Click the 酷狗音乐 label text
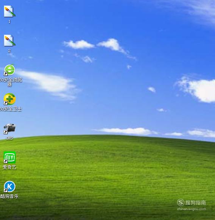The image size is (215, 220). click(9, 196)
